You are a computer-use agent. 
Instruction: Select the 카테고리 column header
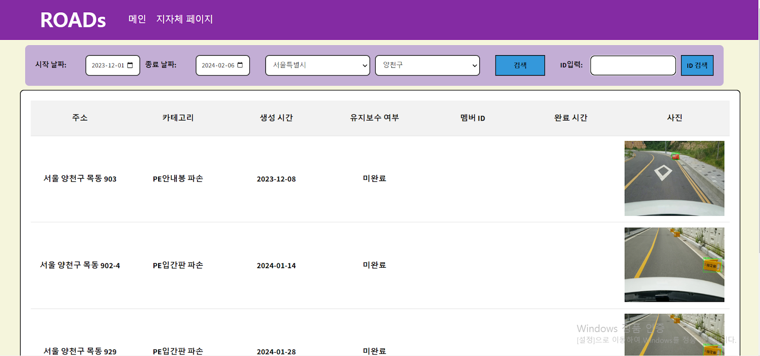(x=178, y=118)
